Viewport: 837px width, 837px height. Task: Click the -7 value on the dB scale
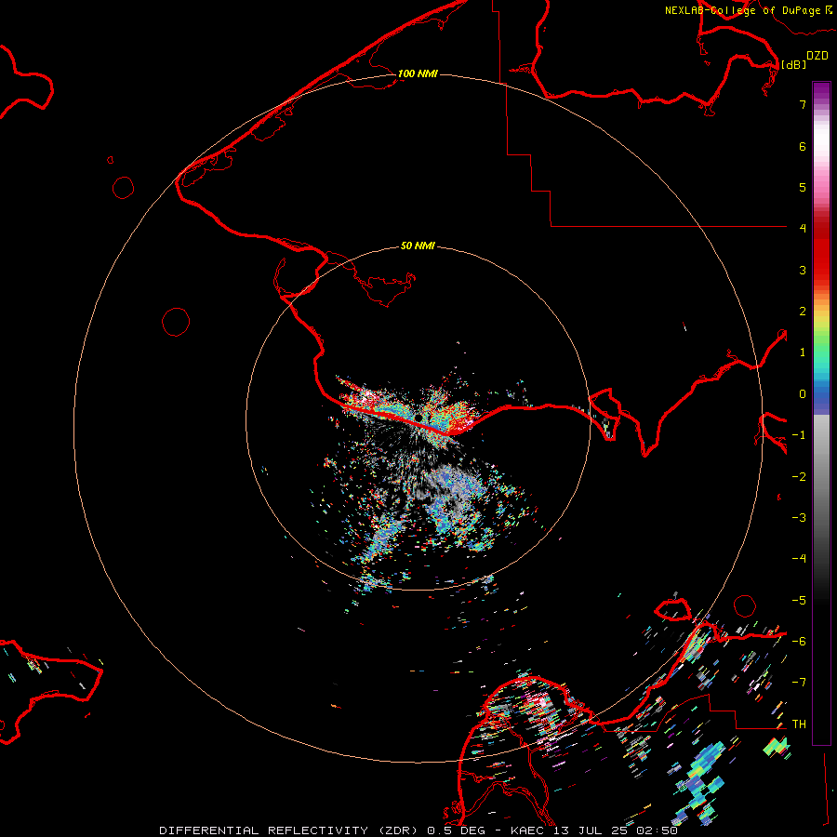coord(799,683)
